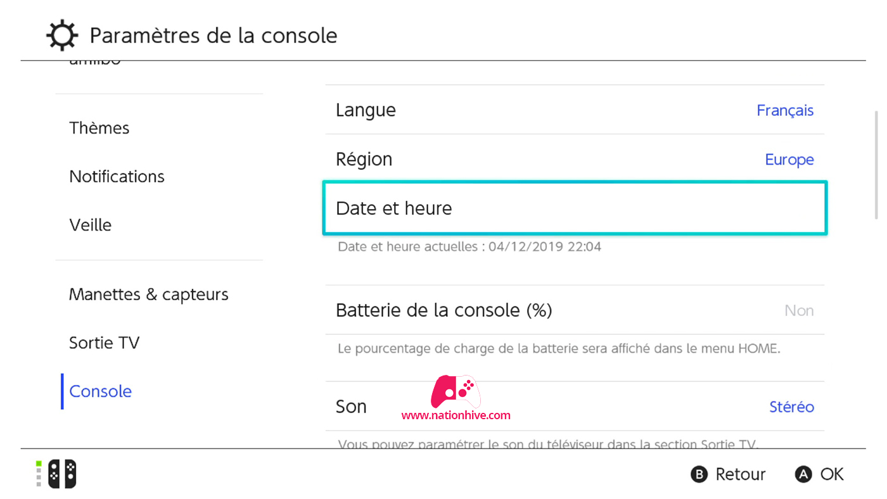Open the Date et heure setting
The height and width of the screenshot is (499, 887).
[x=575, y=208]
